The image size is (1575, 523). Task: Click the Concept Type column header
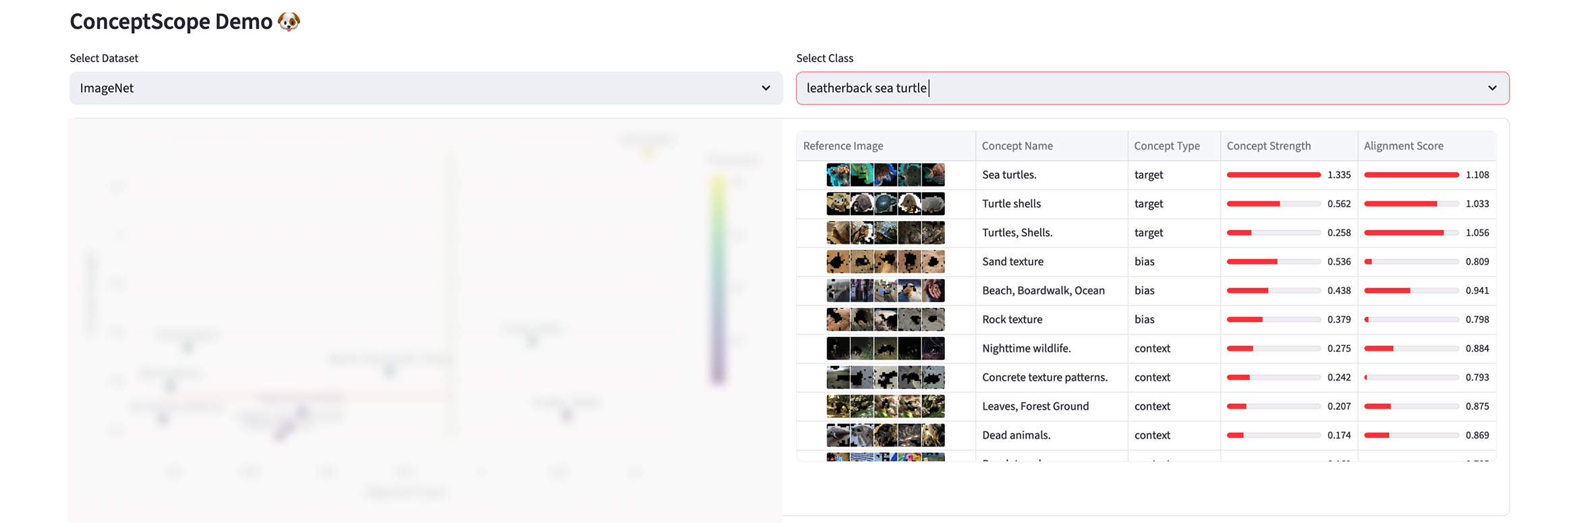pos(1167,146)
